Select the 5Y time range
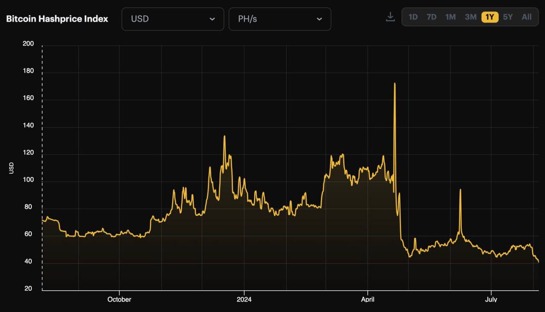 [x=508, y=17]
